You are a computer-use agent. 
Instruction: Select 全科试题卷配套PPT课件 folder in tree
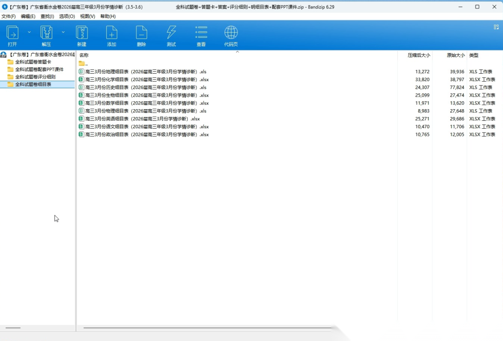point(39,70)
